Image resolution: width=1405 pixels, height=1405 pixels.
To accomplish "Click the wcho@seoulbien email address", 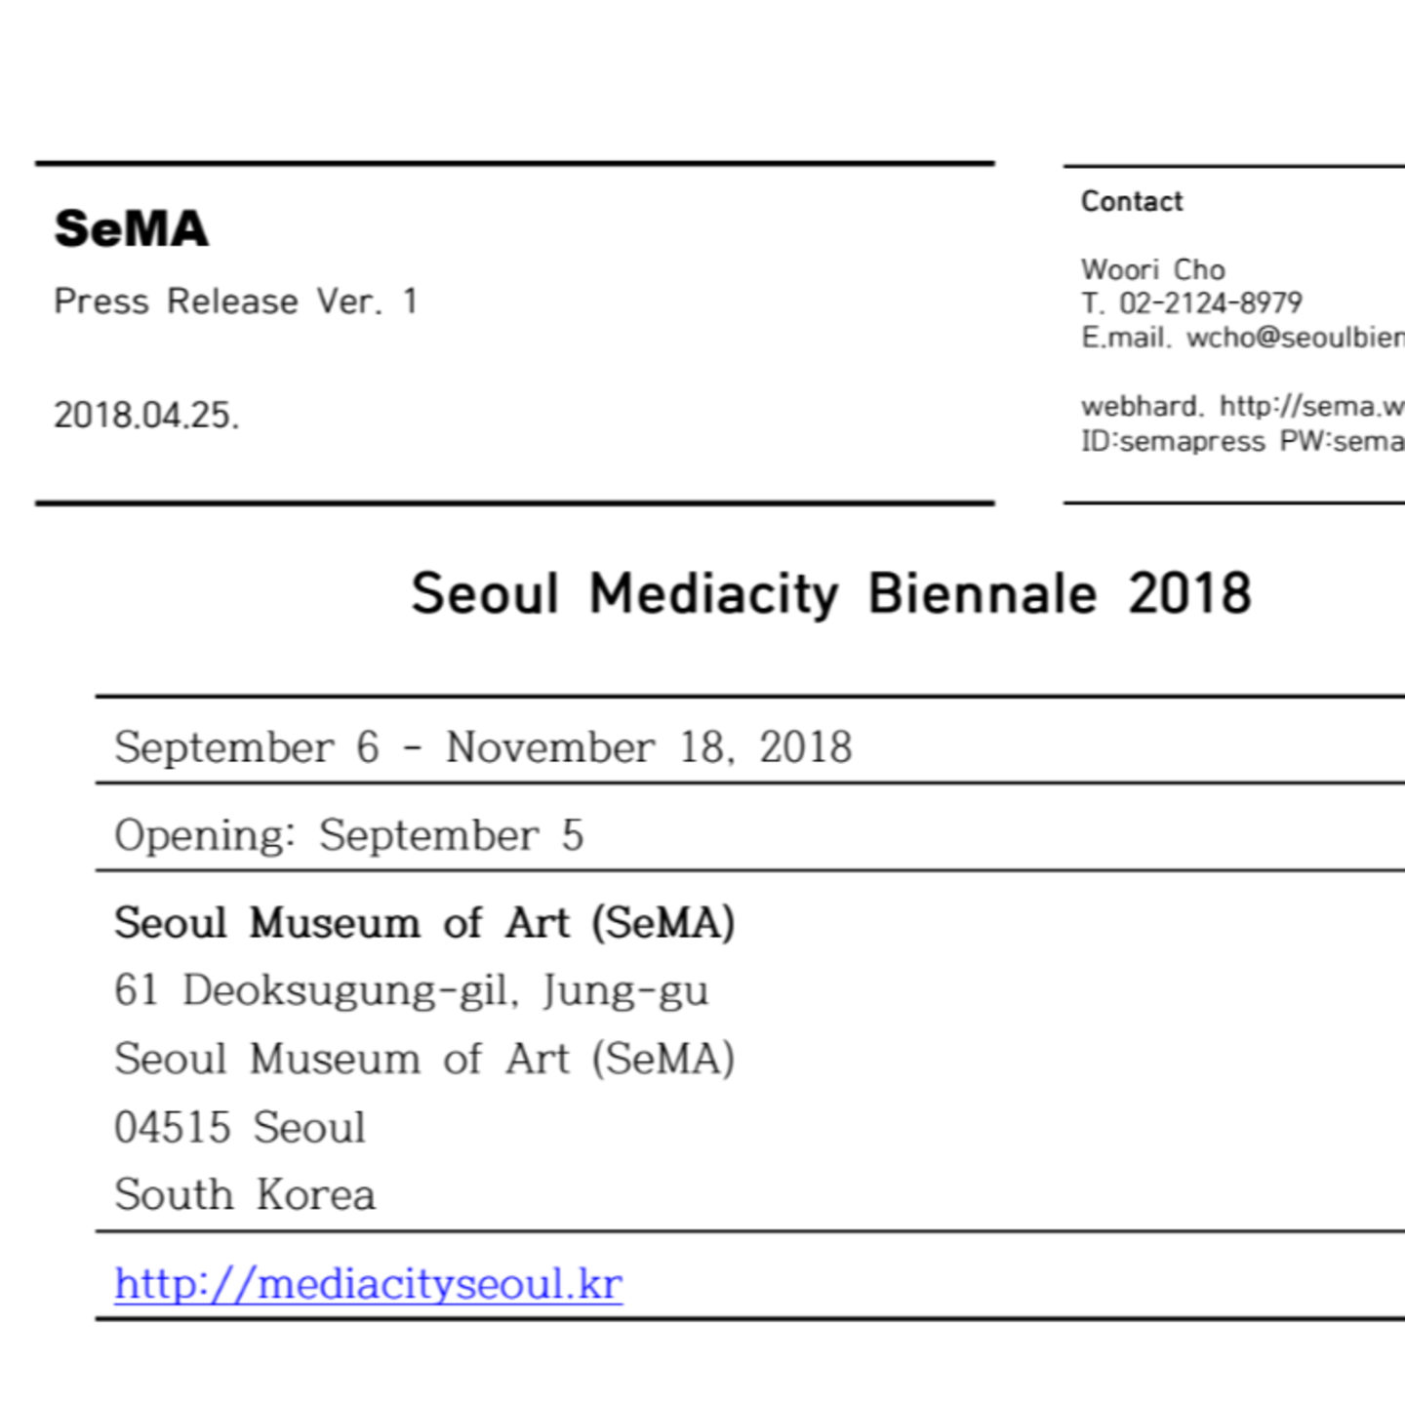I will click(1295, 338).
